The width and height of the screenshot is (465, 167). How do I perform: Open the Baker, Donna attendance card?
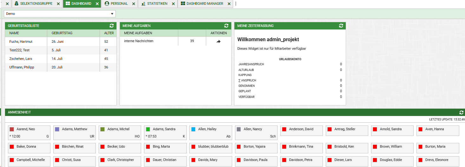[x=29, y=148]
